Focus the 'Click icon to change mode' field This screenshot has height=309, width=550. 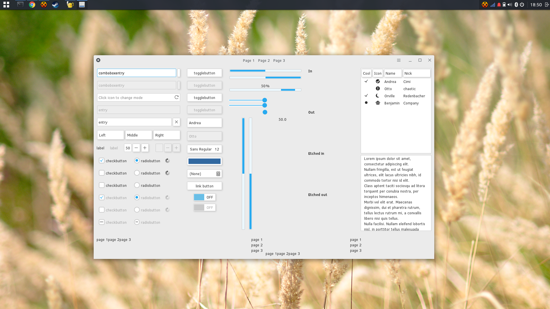(139, 97)
